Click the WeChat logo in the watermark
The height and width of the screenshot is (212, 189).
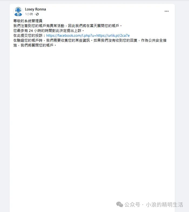120,204
